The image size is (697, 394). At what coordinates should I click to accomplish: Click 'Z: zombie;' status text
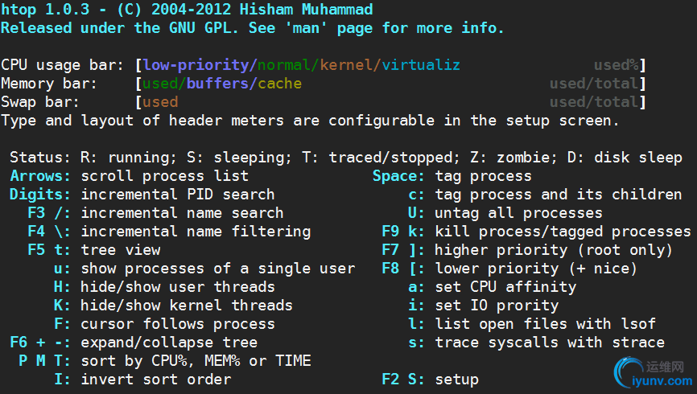(x=514, y=158)
